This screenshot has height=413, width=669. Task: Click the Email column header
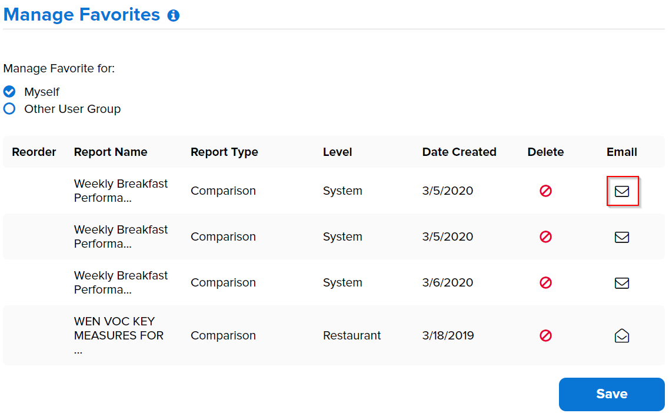tap(622, 152)
